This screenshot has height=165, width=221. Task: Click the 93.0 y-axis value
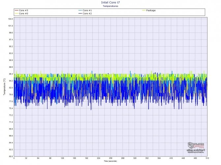11,53
